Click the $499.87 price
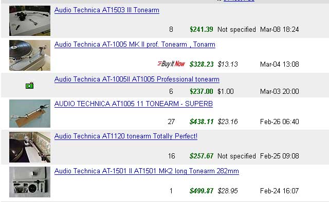This screenshot has height=202, width=329. 202,191
